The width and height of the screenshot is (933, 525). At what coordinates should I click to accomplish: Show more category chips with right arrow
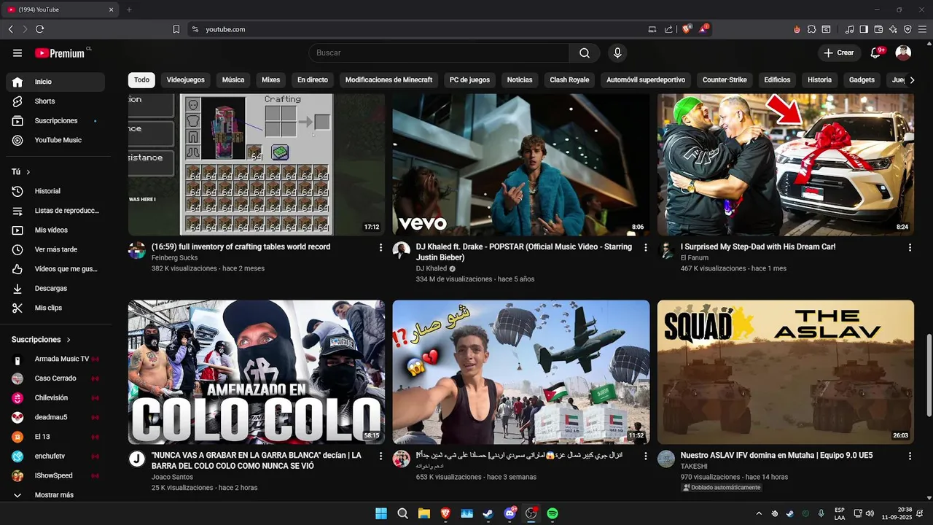point(912,80)
